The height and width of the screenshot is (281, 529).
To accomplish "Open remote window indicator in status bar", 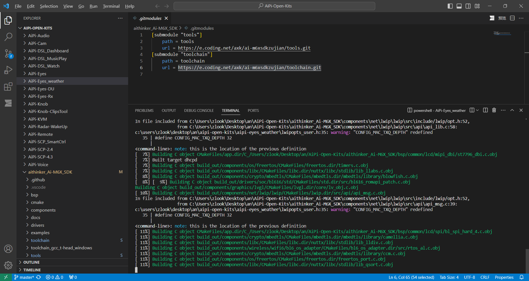I will (x=6, y=277).
